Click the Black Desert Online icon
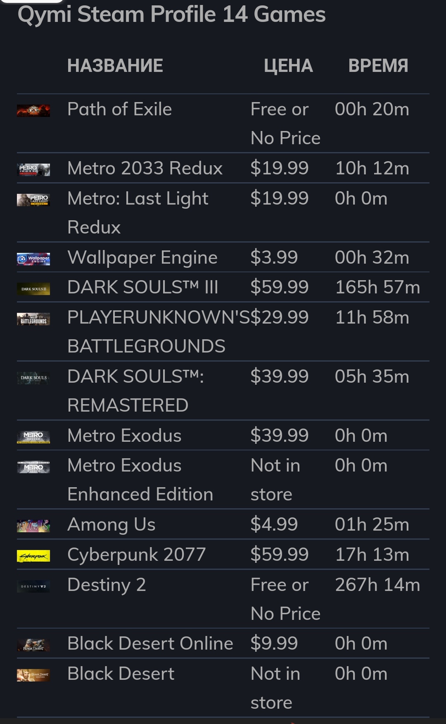Viewport: 446px width, 724px height. pos(33,645)
